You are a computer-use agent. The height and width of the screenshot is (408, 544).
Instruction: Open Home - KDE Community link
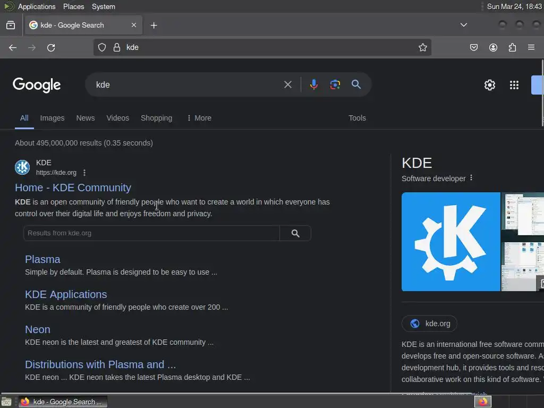(x=73, y=188)
